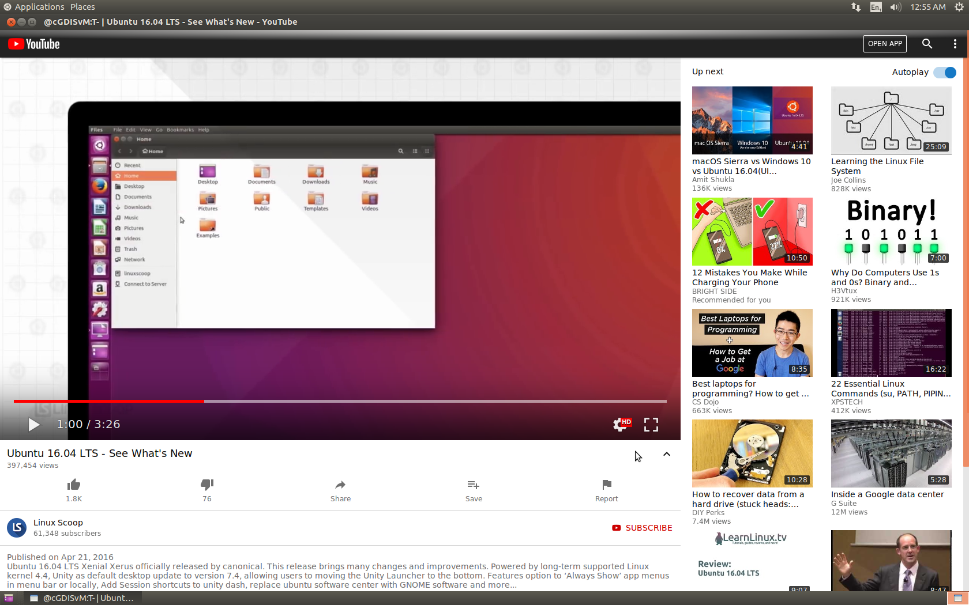Screen dimensions: 969x605
Task: Enter fullscreen mode
Action: tap(651, 425)
